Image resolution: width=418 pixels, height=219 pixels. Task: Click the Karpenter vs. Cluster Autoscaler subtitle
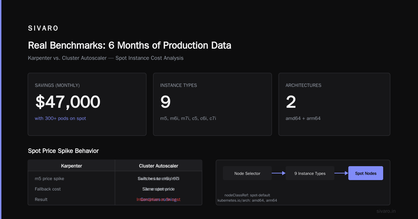pyautogui.click(x=106, y=58)
